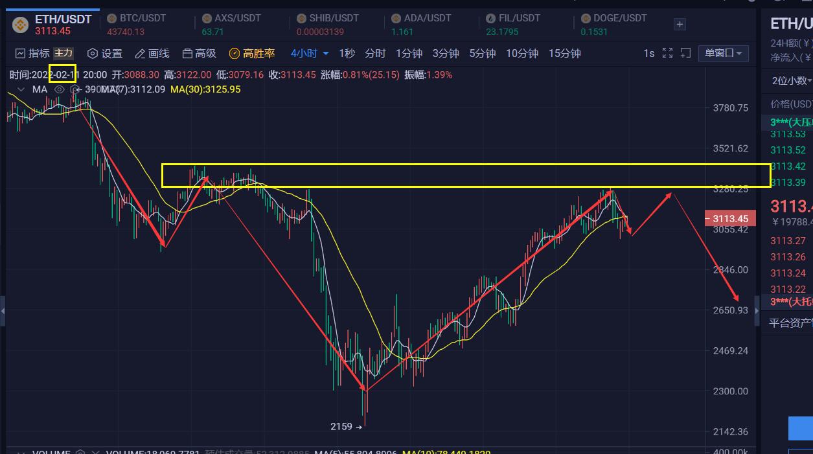Click the add chart window icon
The height and width of the screenshot is (454, 813).
point(686,53)
